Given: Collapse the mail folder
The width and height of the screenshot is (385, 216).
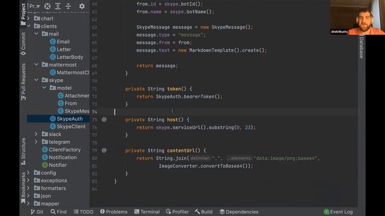Looking at the screenshot, I should click(x=36, y=34).
